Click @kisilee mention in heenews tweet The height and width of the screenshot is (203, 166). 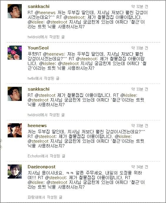pyautogui.click(x=123, y=137)
